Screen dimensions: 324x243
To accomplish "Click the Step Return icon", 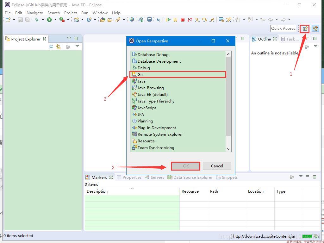I will pos(212,20).
